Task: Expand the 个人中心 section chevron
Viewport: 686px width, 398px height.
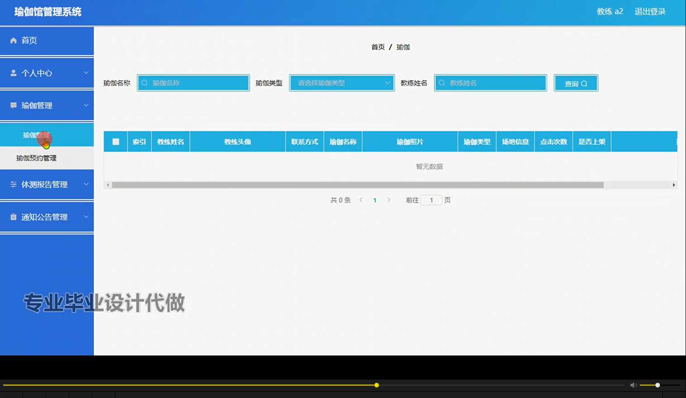Action: (86, 72)
